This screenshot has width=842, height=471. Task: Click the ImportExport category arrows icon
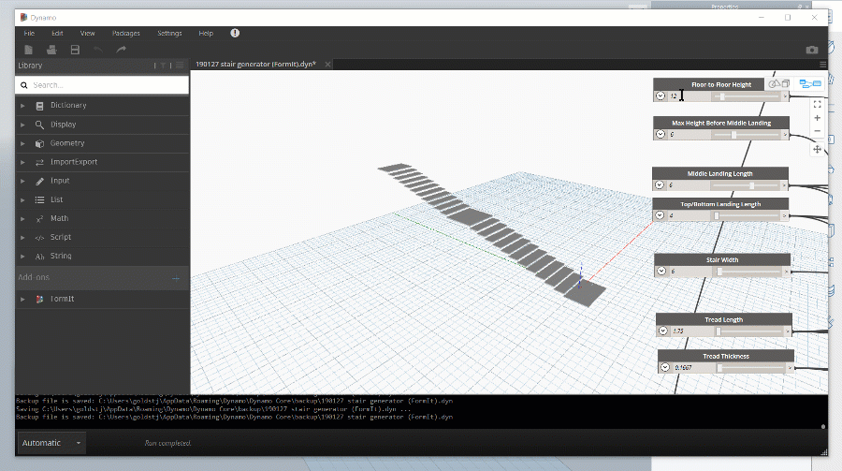(39, 162)
